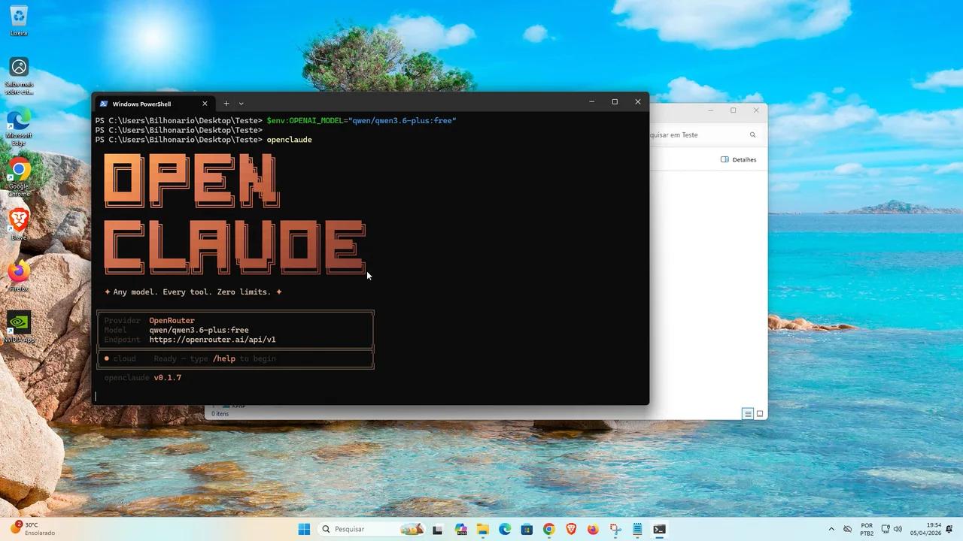Viewport: 963px width, 541px height.
Task: Click the '0 itens' Explorer status text
Action: coord(220,414)
